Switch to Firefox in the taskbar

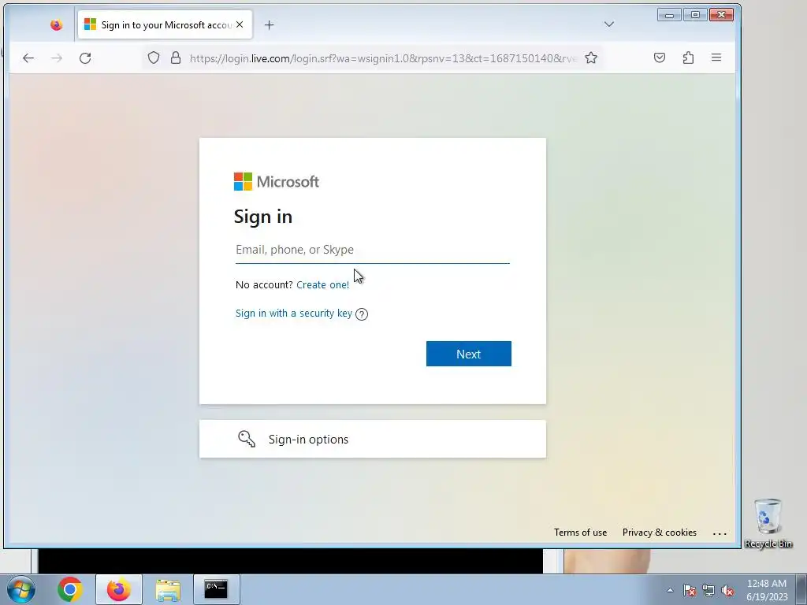point(119,589)
